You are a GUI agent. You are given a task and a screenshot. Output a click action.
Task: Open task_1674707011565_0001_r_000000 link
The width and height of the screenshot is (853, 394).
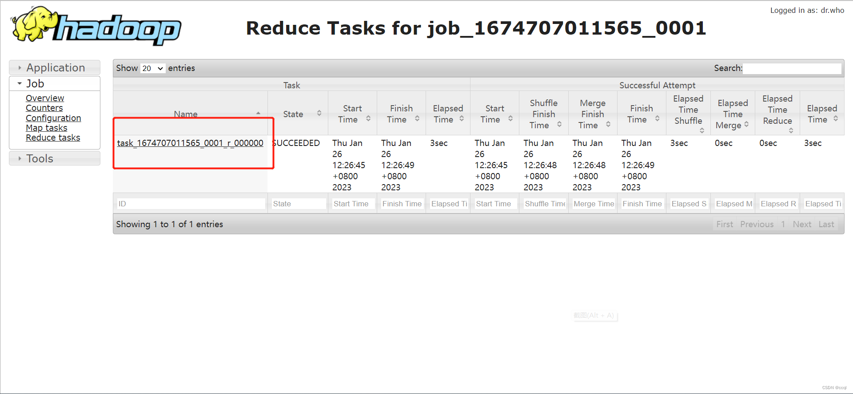(190, 143)
